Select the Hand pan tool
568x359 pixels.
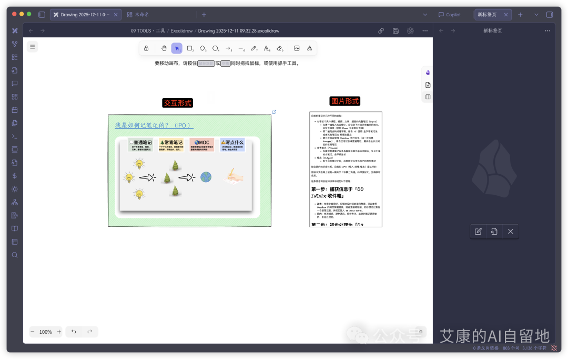click(164, 48)
